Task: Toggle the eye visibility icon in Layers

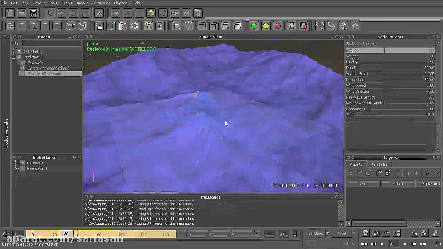Action: click(426, 173)
